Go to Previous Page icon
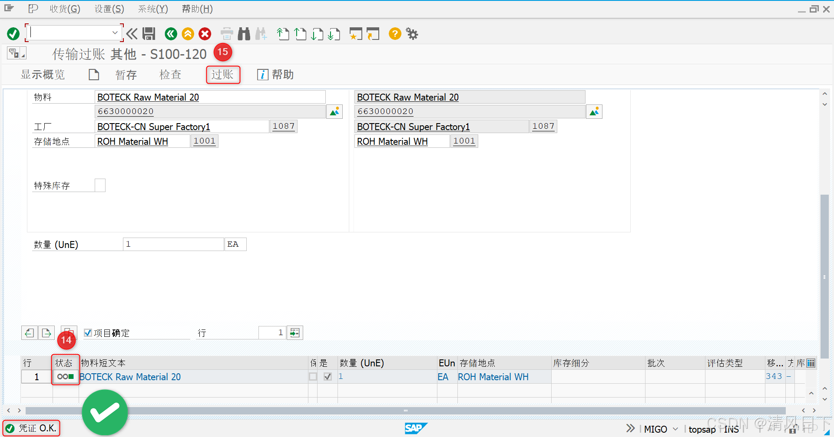Image resolution: width=834 pixels, height=437 pixels. click(300, 34)
